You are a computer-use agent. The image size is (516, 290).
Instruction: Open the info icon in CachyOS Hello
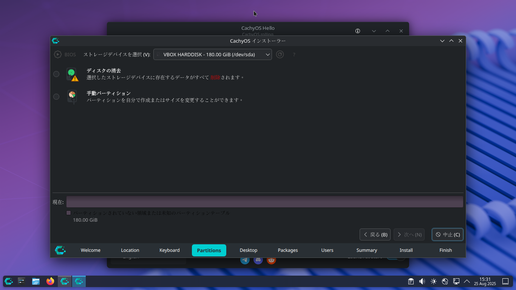click(358, 31)
